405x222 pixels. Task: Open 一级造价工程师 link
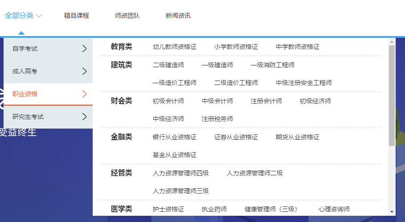click(175, 83)
